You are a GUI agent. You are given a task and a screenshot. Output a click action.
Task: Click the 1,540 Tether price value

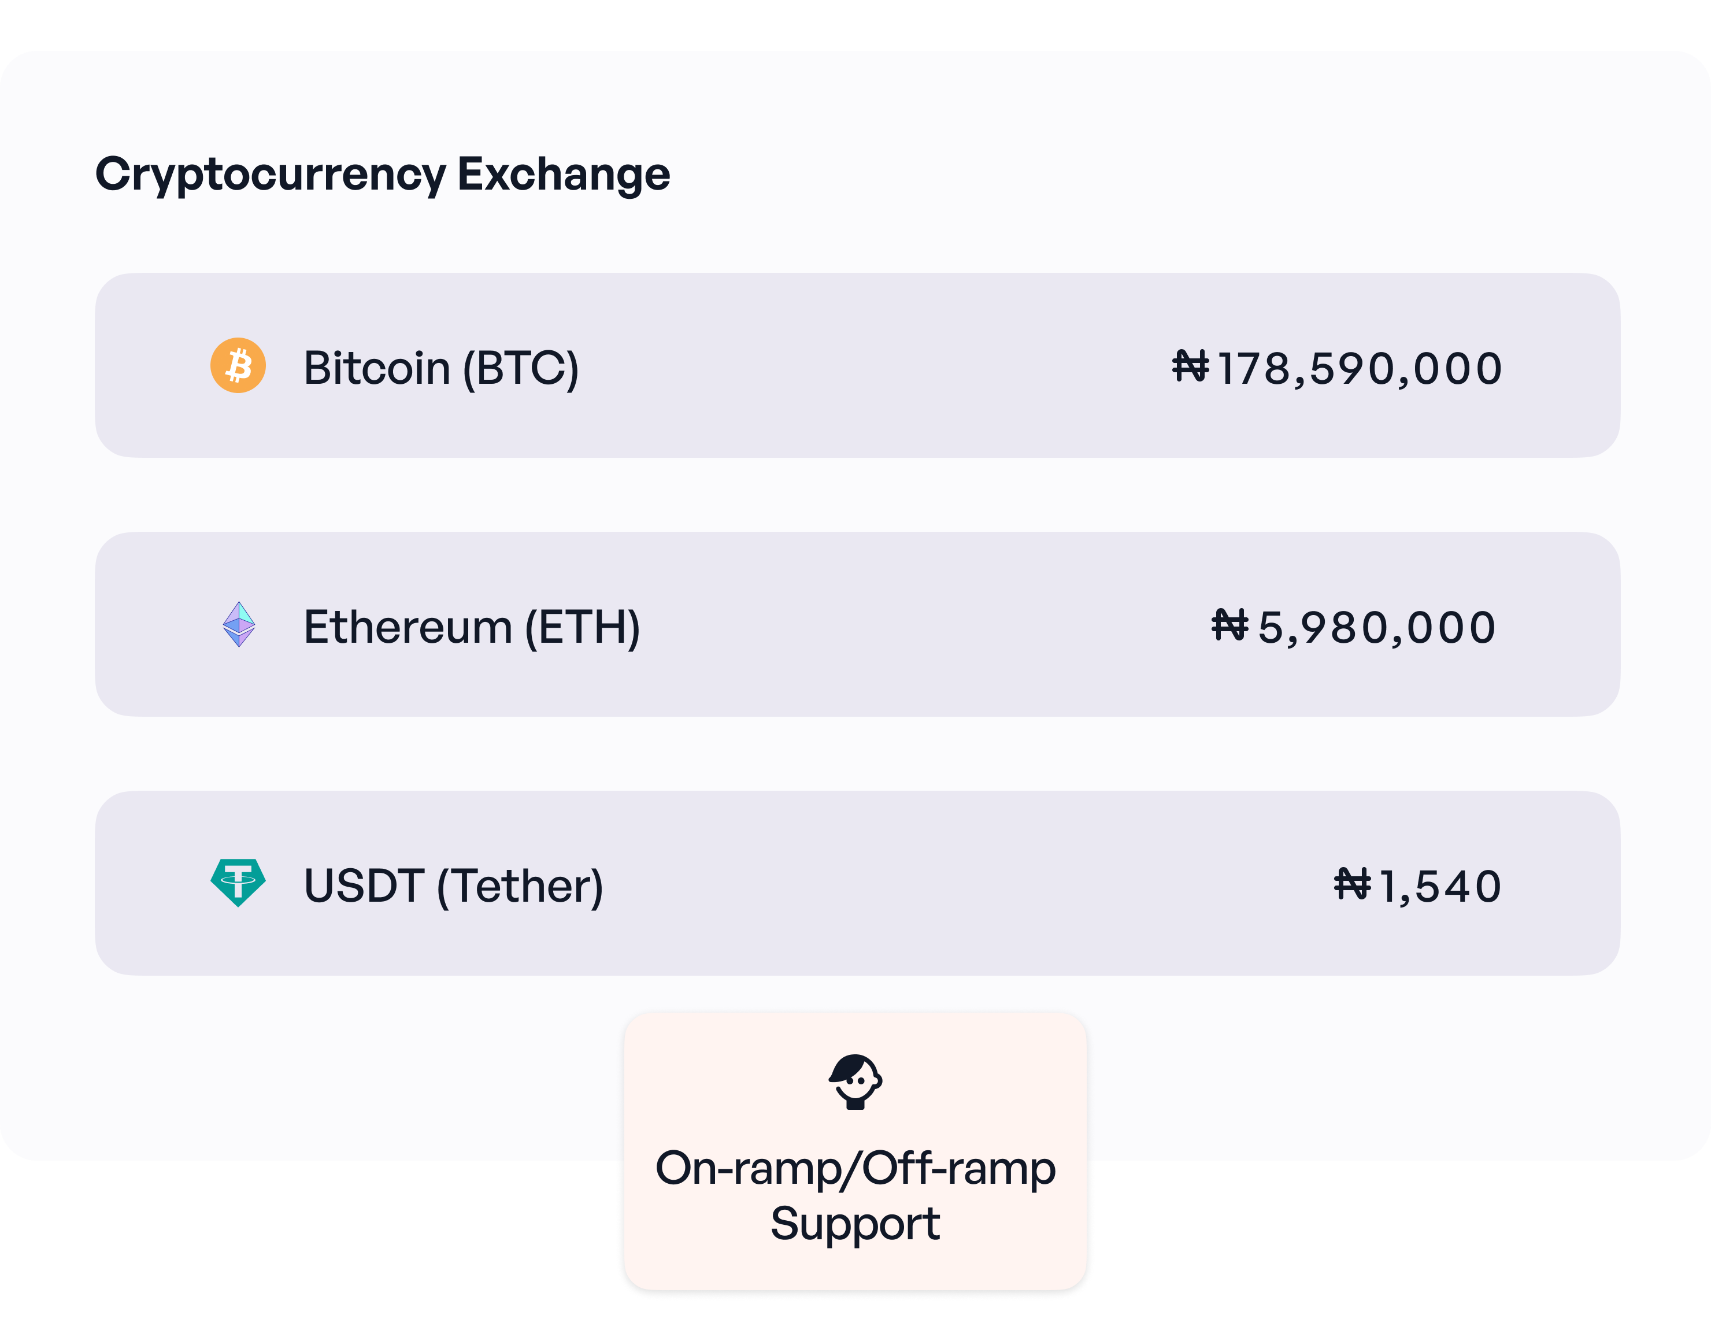[x=1439, y=887]
